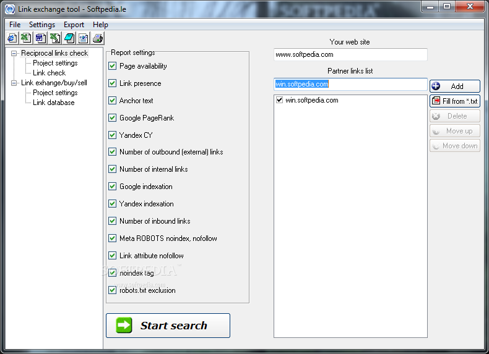Uncheck win.softpedia.com in partner list
This screenshot has height=354, width=489.
(279, 100)
